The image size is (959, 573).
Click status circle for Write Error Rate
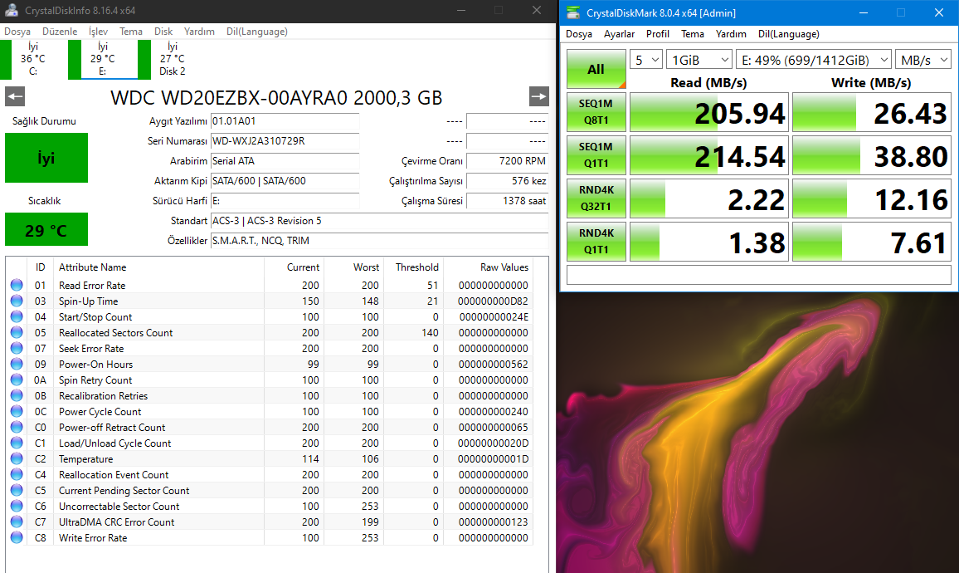click(17, 537)
